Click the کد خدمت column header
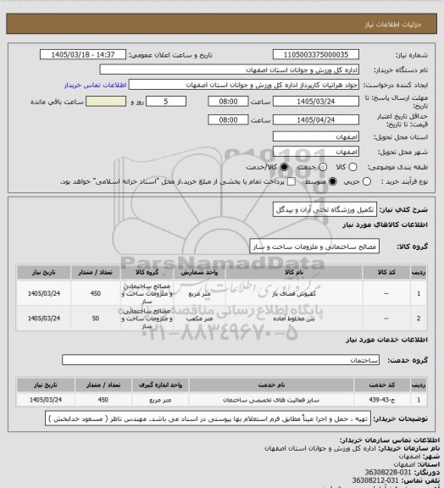This screenshot has width=444, height=488. (382, 385)
